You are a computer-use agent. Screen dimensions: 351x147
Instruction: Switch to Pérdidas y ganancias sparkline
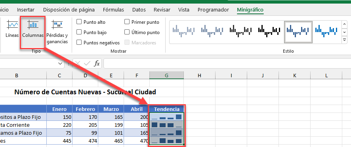(x=57, y=32)
